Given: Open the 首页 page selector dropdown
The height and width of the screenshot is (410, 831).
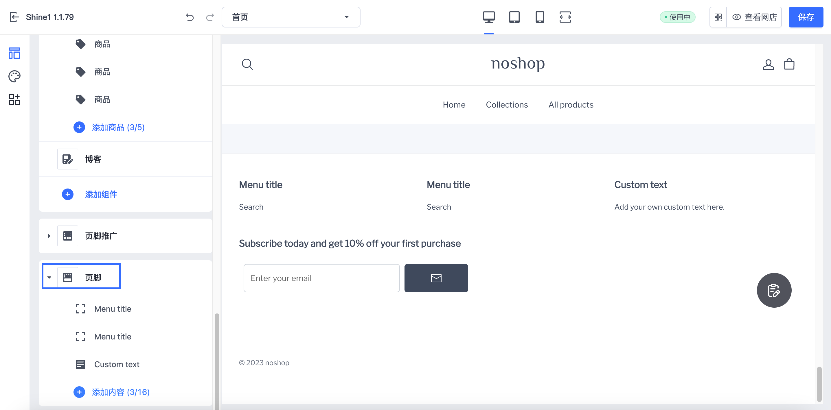Looking at the screenshot, I should point(291,17).
